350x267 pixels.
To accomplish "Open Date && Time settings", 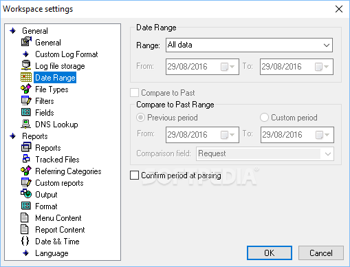I will pos(57,242).
